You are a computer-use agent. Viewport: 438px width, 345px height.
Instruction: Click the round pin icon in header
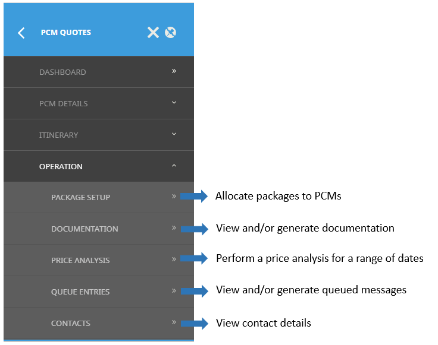click(170, 33)
